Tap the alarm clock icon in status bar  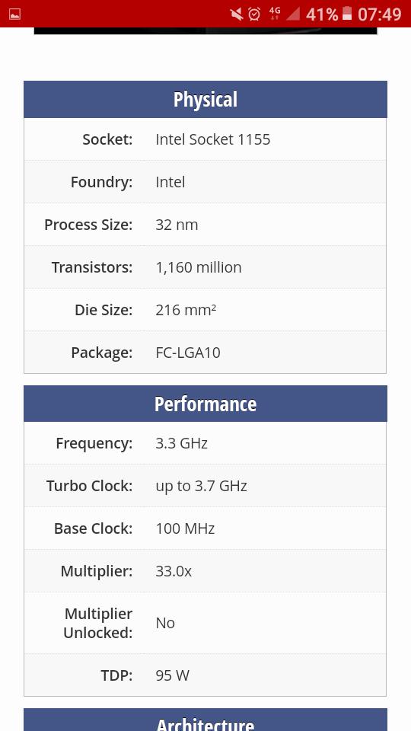click(254, 14)
